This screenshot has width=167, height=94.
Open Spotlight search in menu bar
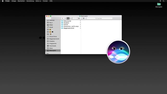pyautogui.click(x=164, y=1)
